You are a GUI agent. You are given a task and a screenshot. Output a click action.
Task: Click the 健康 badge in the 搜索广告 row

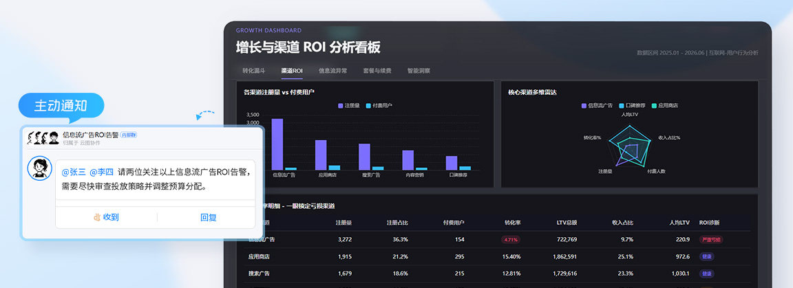tap(706, 274)
